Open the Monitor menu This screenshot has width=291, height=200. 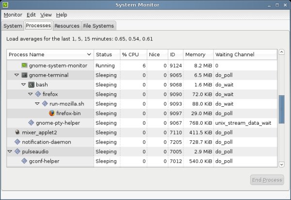[x=13, y=15]
